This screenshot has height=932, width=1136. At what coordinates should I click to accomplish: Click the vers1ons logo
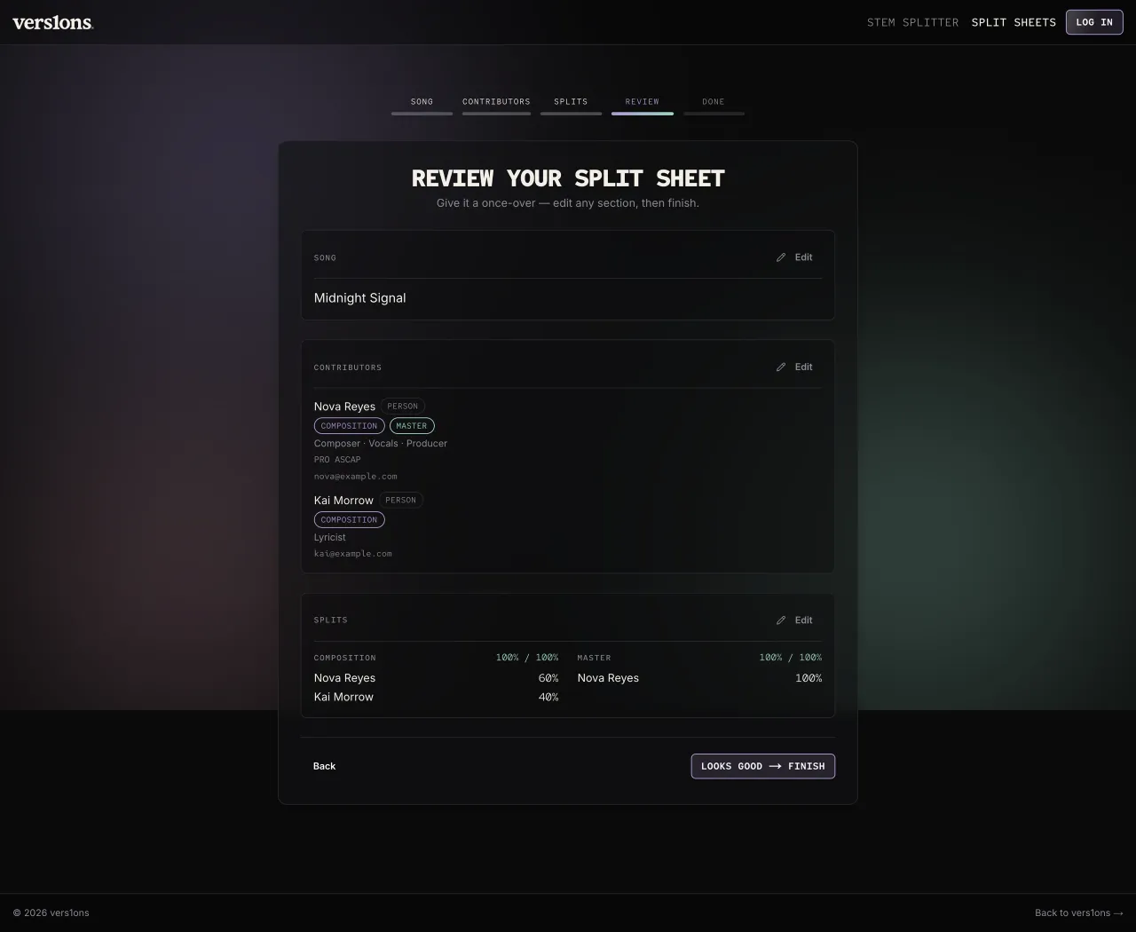coord(53,22)
